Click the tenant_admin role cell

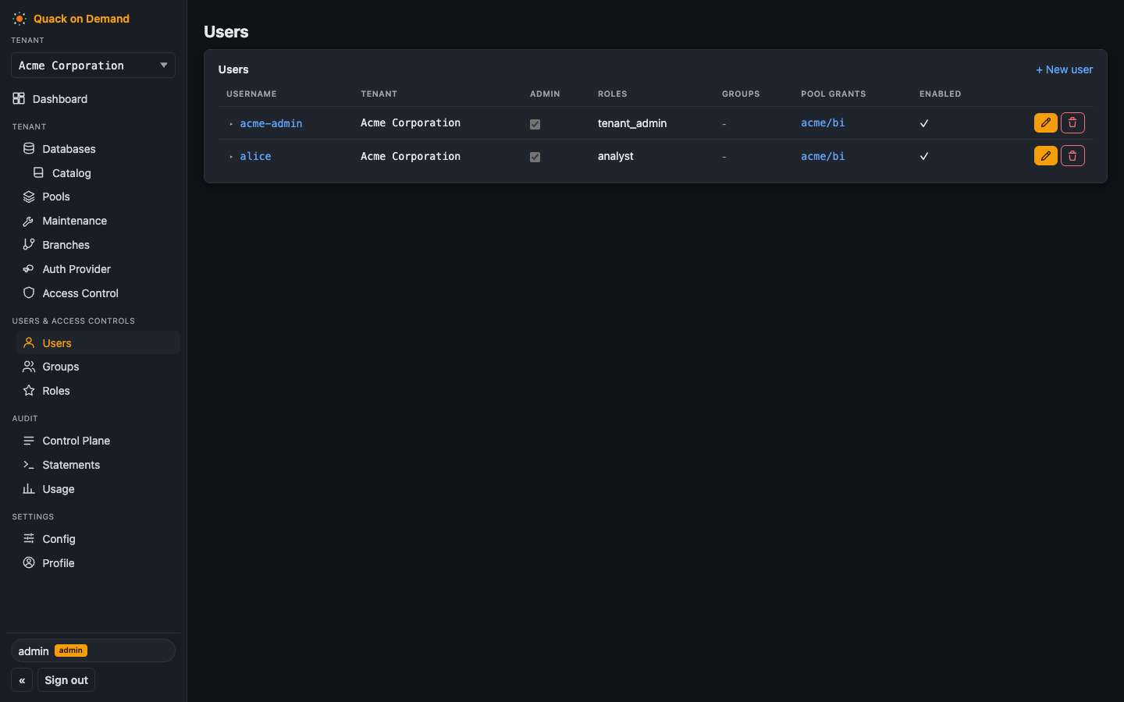632,123
